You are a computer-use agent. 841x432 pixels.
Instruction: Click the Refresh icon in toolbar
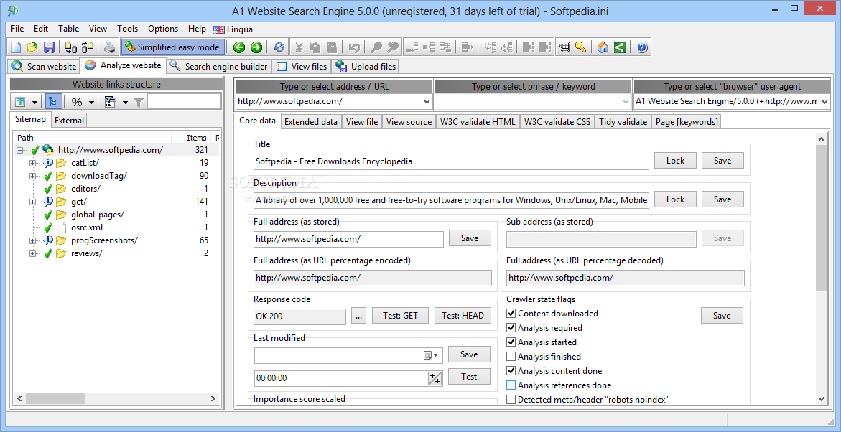click(x=279, y=47)
